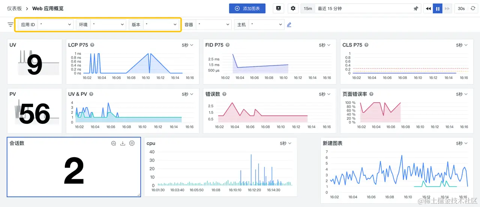Click help icon next to 页面错误率
The image size is (480, 207).
(x=371, y=94)
